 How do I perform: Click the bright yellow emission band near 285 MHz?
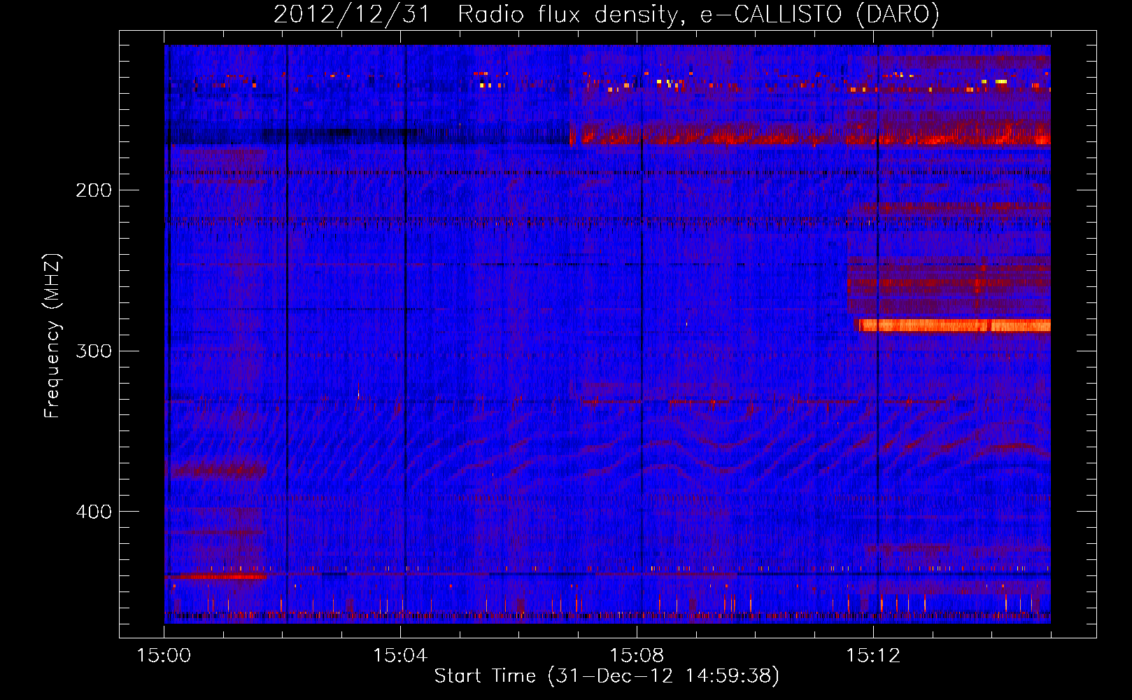pos(954,325)
